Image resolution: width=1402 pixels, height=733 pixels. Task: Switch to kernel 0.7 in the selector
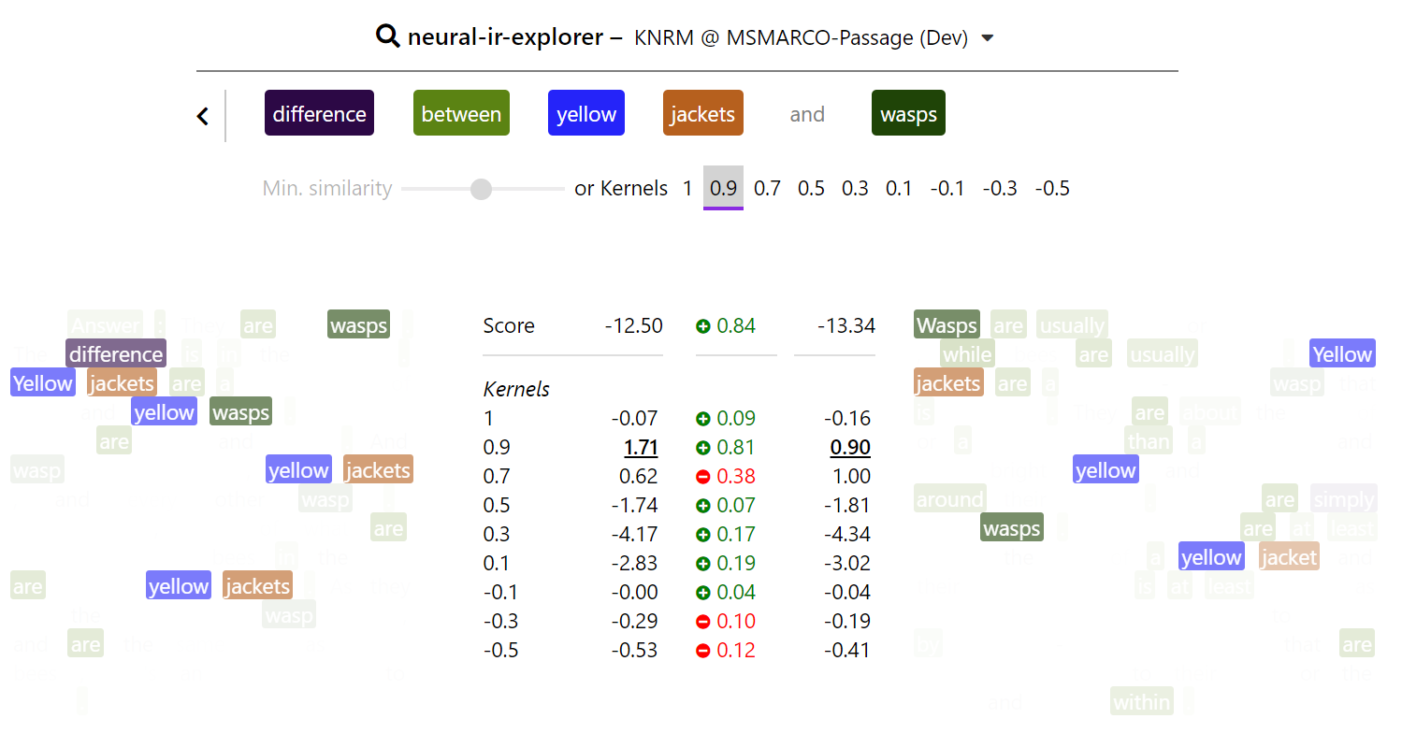pyautogui.click(x=767, y=188)
